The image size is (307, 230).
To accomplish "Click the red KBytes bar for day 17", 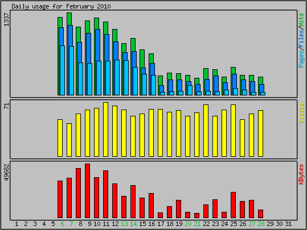I will coord(160,215).
